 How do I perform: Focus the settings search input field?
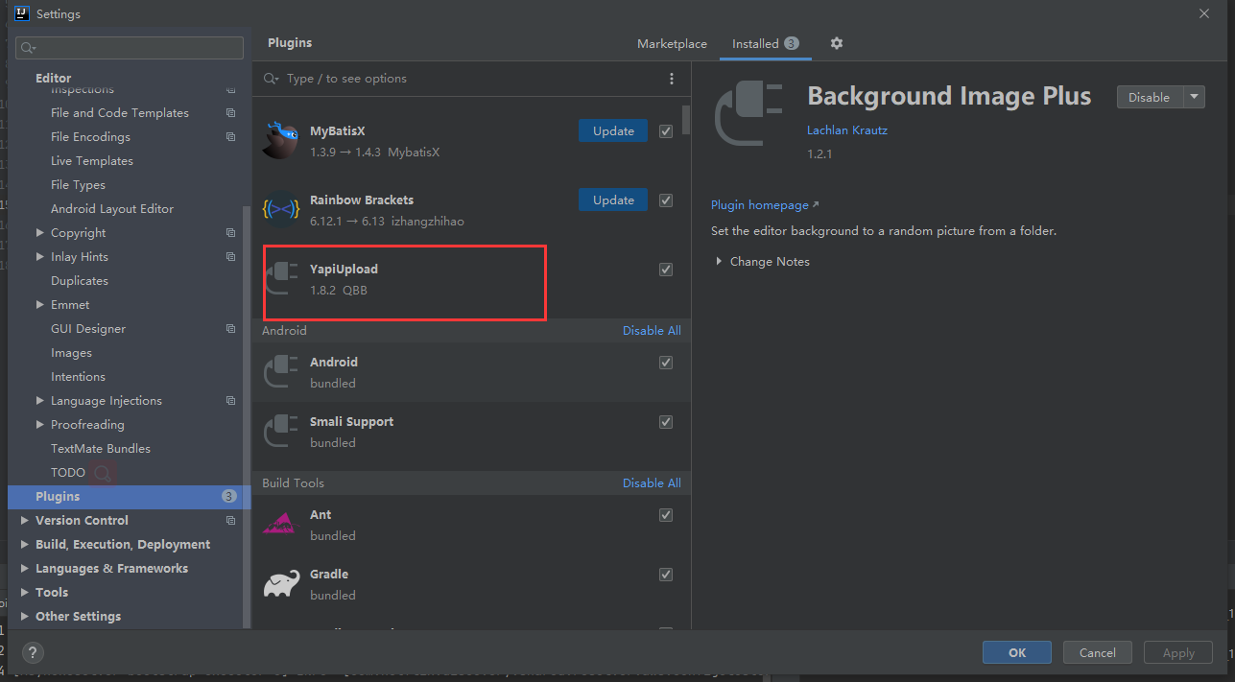(x=130, y=48)
